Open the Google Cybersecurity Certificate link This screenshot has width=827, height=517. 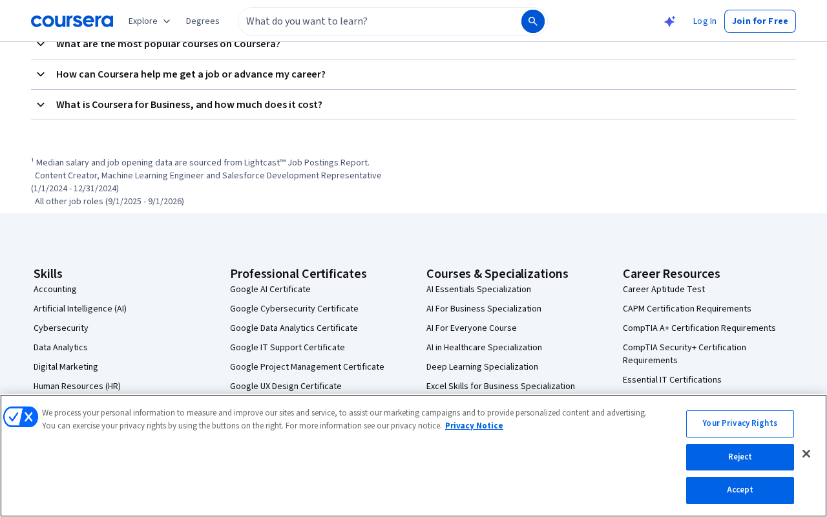click(294, 308)
